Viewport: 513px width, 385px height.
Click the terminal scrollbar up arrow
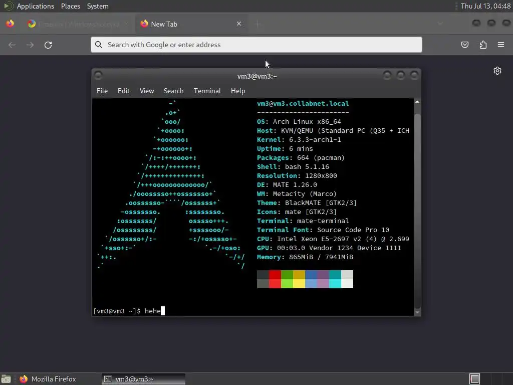point(417,102)
